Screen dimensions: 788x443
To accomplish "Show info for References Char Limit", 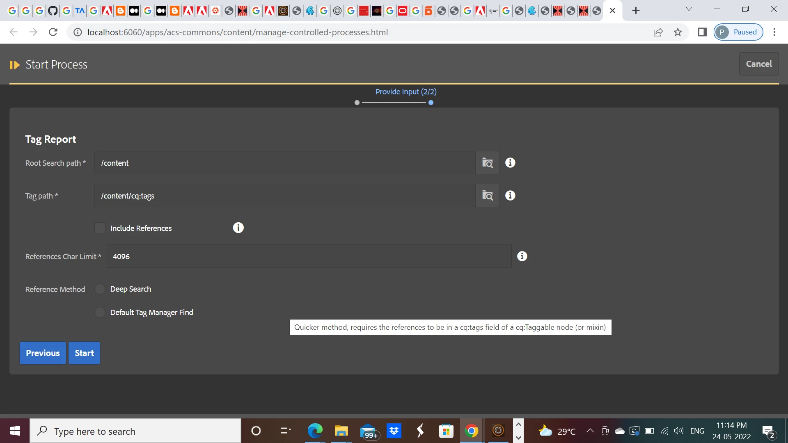I will (x=522, y=256).
